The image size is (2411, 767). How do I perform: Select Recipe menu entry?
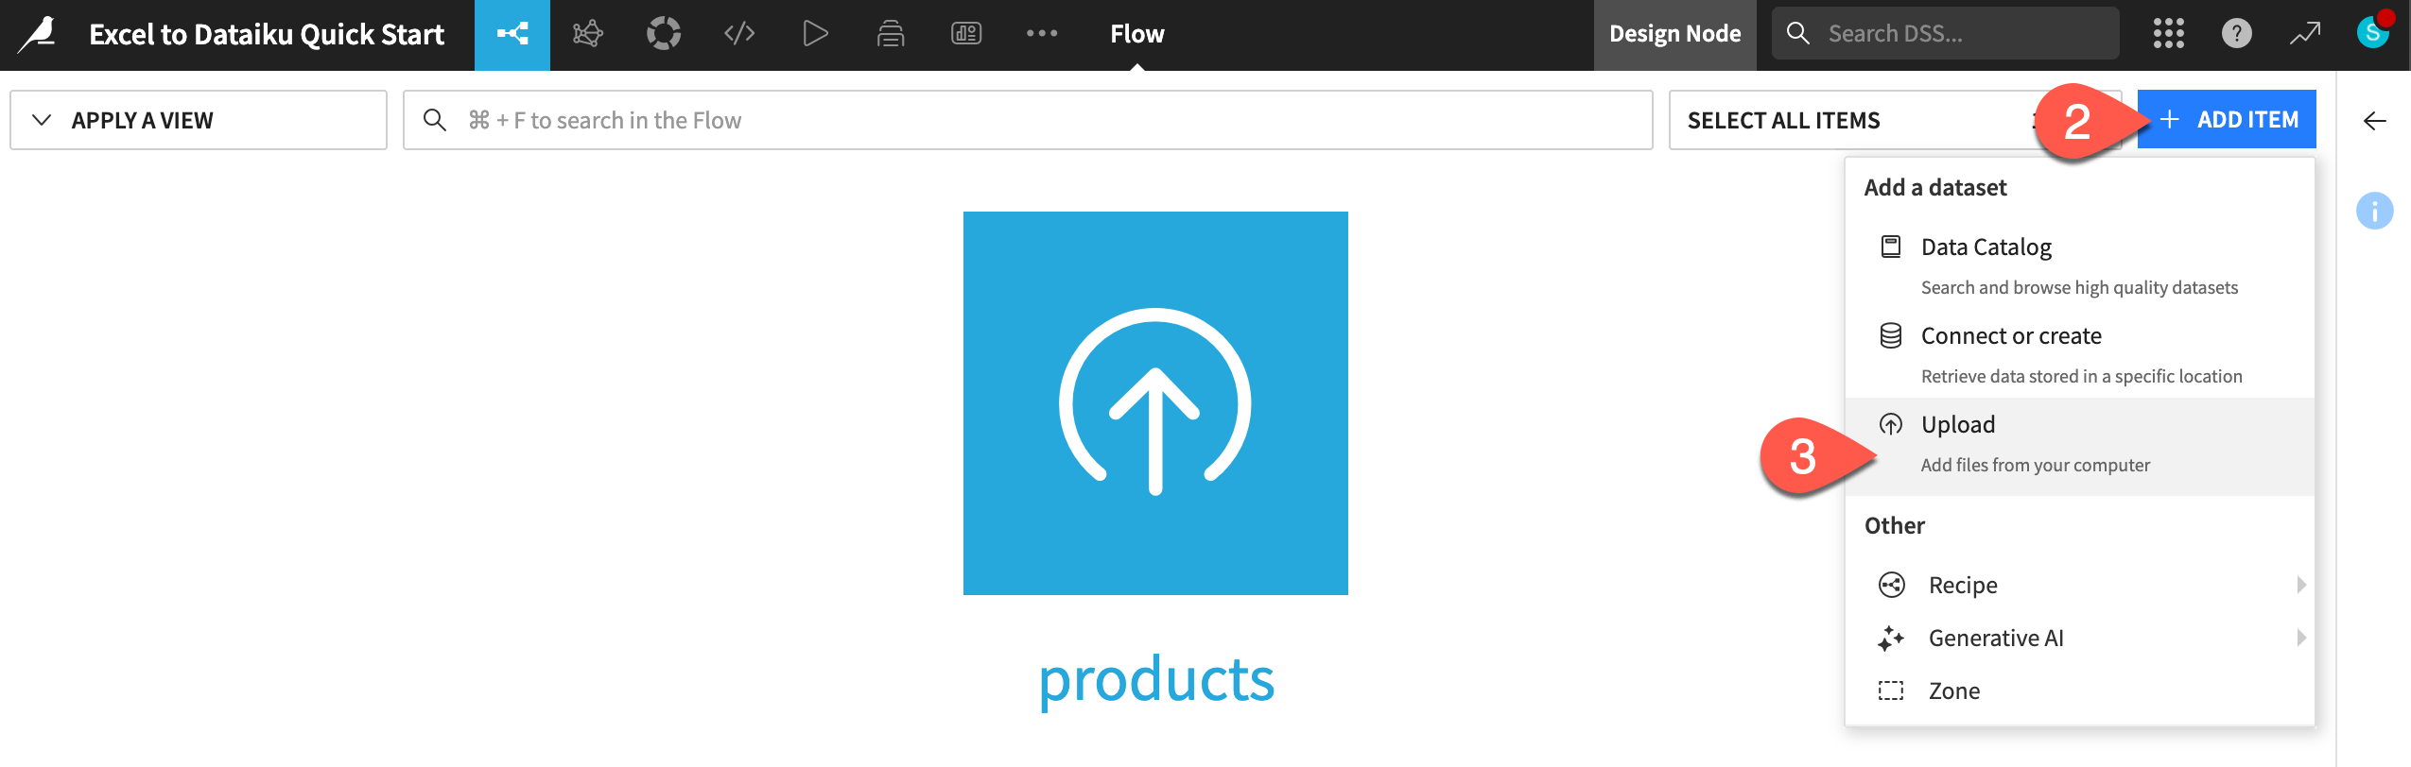coord(2079,585)
